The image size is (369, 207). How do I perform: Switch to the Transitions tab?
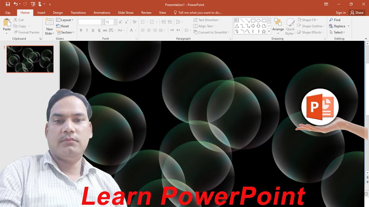(78, 13)
